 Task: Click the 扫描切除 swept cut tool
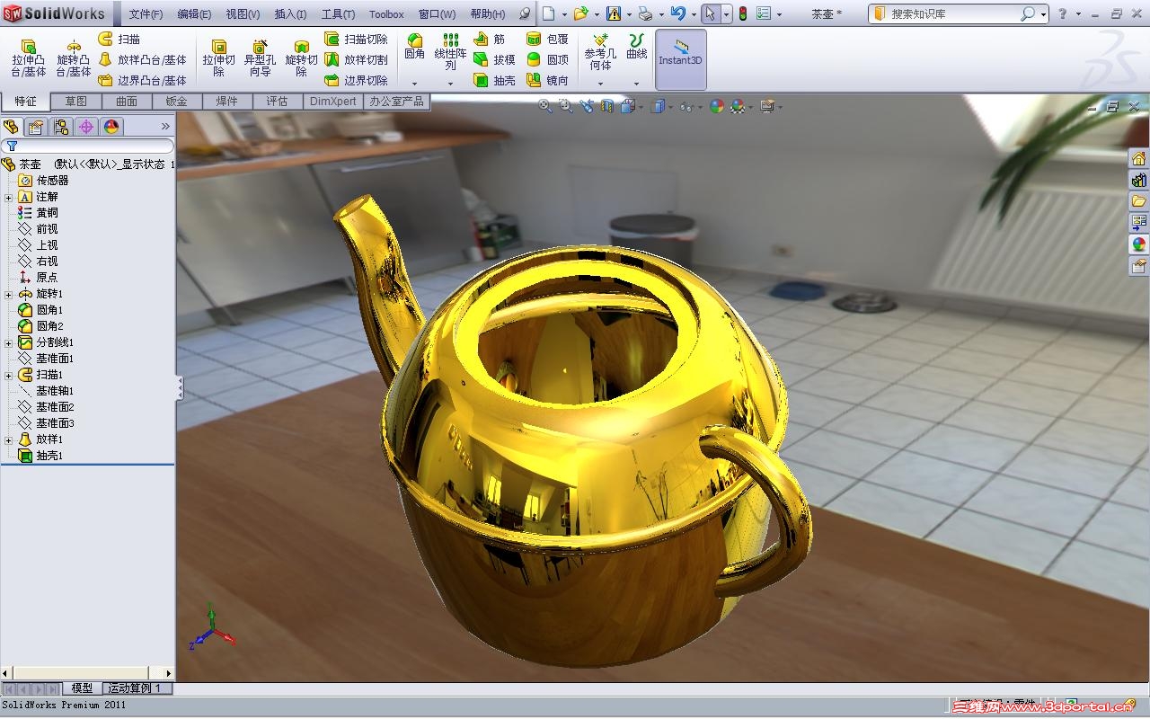pos(356,40)
